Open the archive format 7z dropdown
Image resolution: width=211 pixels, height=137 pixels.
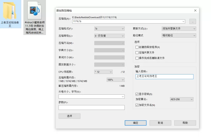click(109, 29)
